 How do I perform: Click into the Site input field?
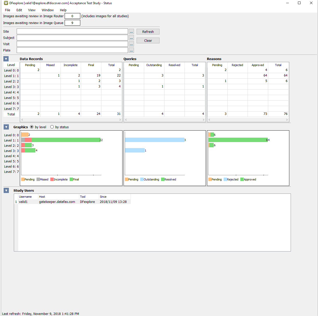point(72,32)
